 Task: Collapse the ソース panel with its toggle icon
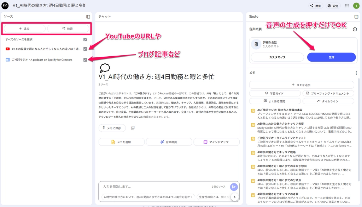pos(88,17)
